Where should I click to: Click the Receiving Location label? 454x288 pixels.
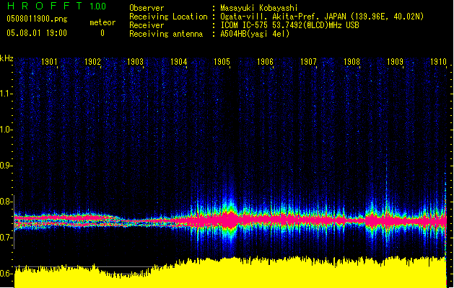[168, 17]
